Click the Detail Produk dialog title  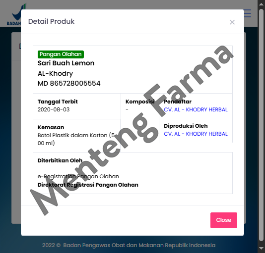pyautogui.click(x=52, y=21)
